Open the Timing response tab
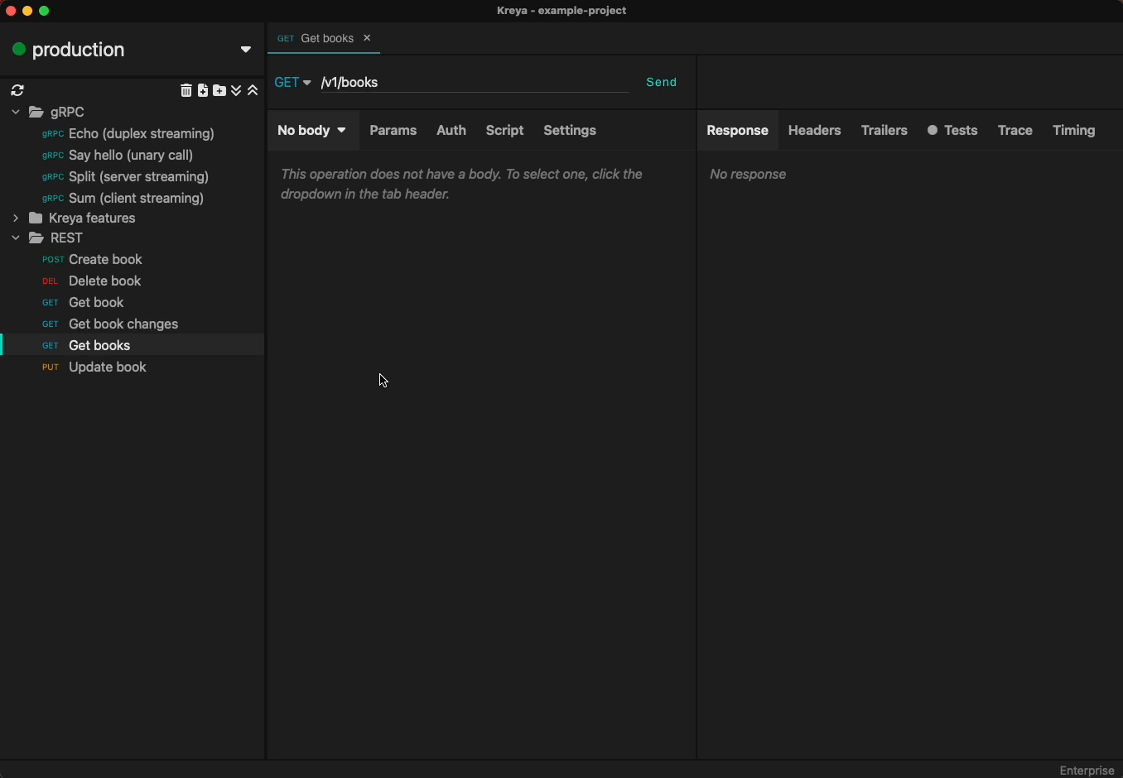Viewport: 1123px width, 778px height. click(1074, 131)
